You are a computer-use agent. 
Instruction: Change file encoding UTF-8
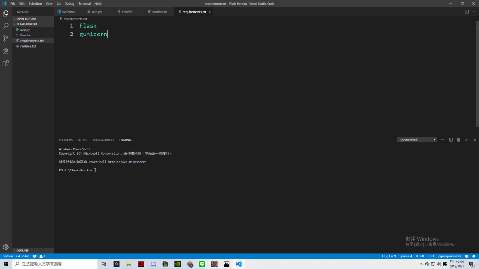[x=420, y=256]
